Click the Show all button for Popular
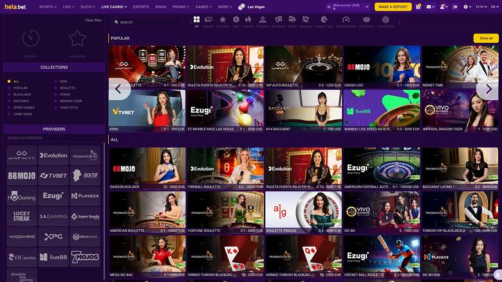502x282 pixels. pyautogui.click(x=486, y=38)
